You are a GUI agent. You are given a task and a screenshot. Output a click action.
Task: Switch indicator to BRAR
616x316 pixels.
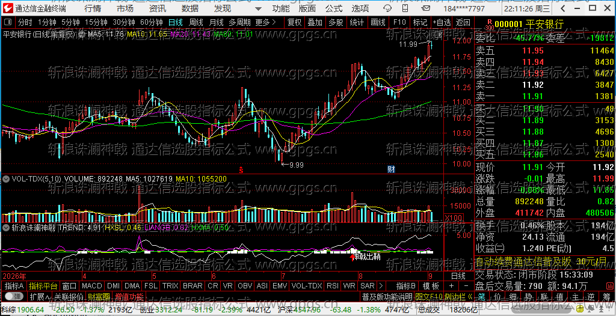coord(192,286)
